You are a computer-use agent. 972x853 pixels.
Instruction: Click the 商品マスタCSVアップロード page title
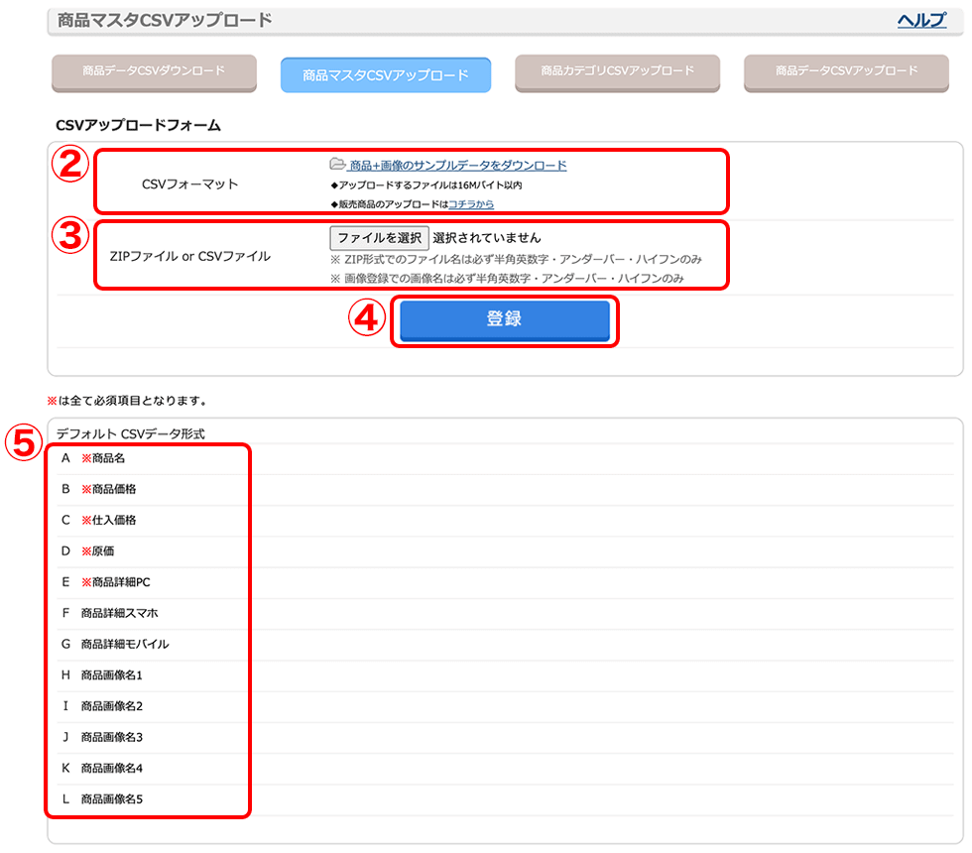(165, 21)
